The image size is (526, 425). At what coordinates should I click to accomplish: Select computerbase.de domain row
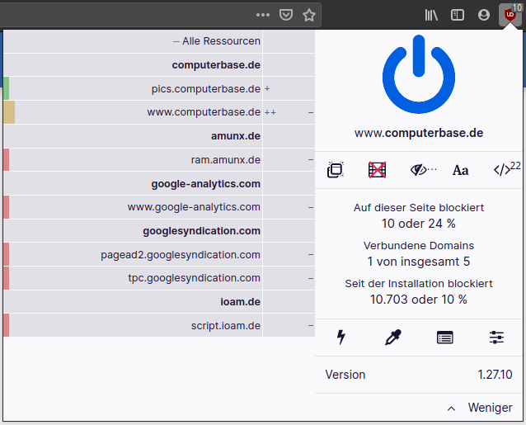[x=133, y=65]
